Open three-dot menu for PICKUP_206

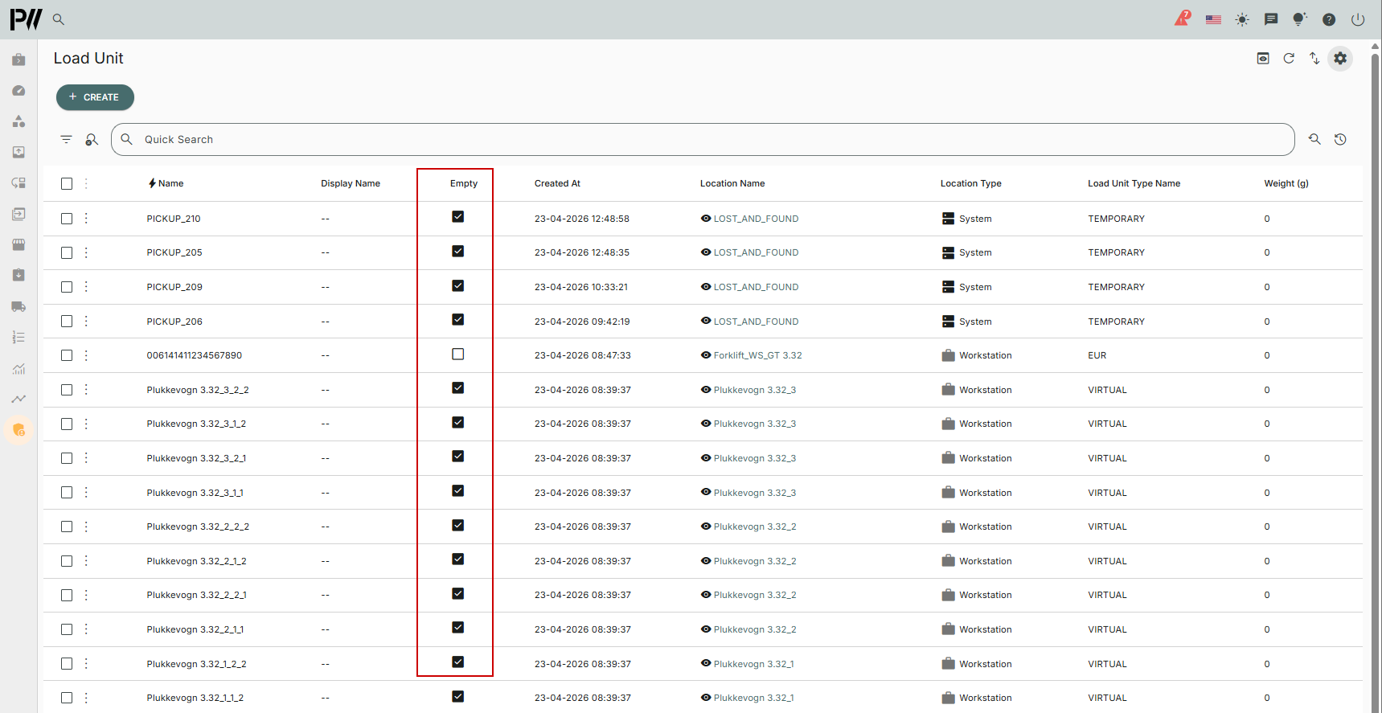coord(86,321)
